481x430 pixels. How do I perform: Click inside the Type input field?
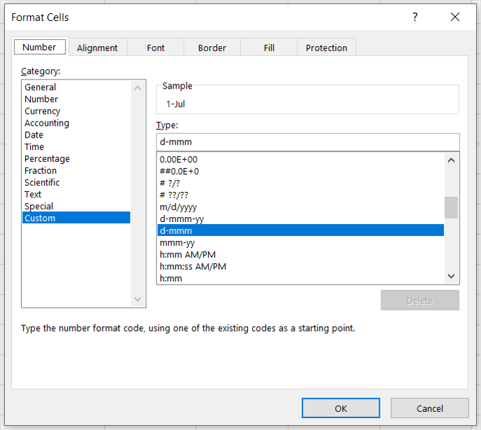[307, 142]
